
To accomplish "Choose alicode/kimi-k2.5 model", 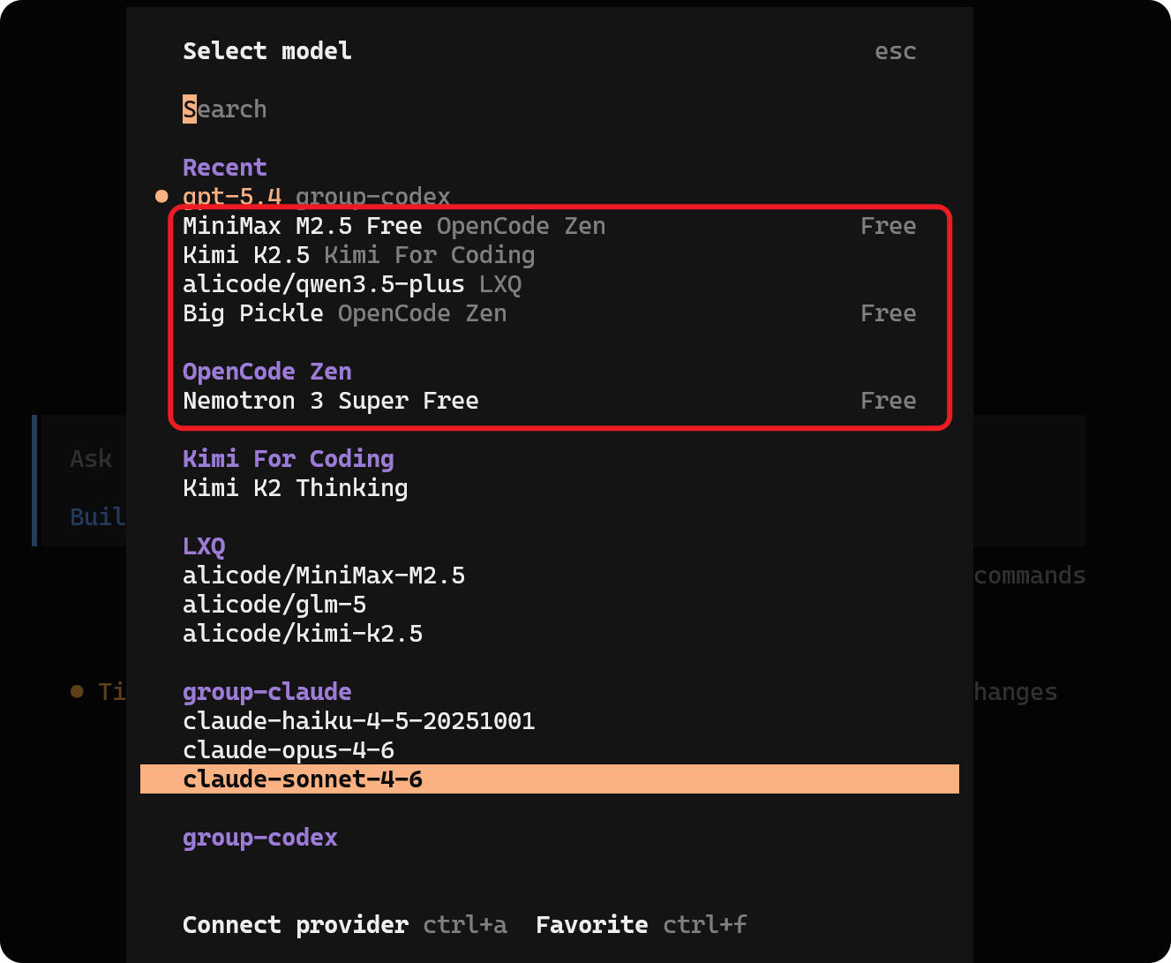I will click(x=302, y=634).
